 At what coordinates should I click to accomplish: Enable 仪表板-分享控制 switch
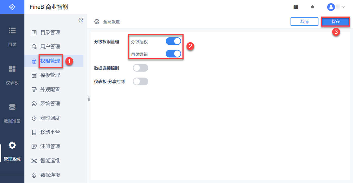tap(140, 81)
